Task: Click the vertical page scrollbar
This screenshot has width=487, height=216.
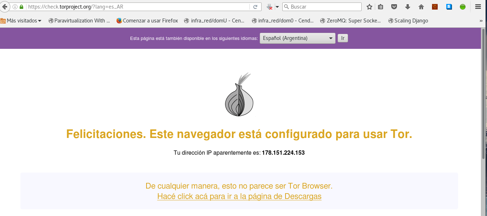Action: [x=483, y=107]
